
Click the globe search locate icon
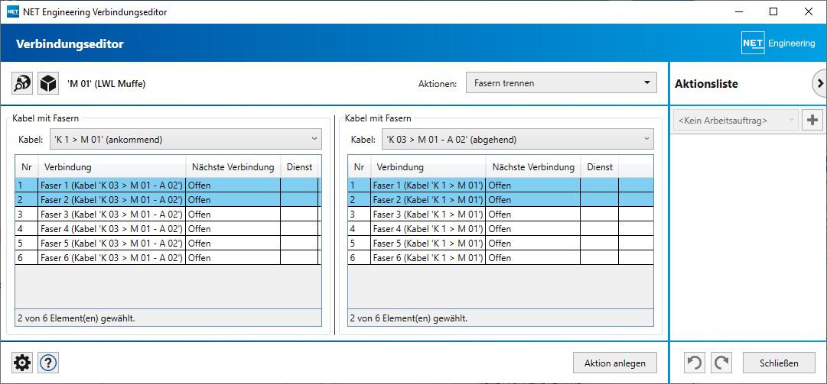pyautogui.click(x=23, y=83)
